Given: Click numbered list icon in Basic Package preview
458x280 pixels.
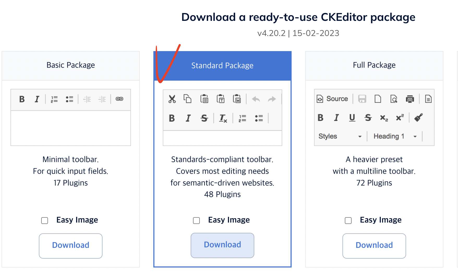Looking at the screenshot, I should (x=54, y=99).
